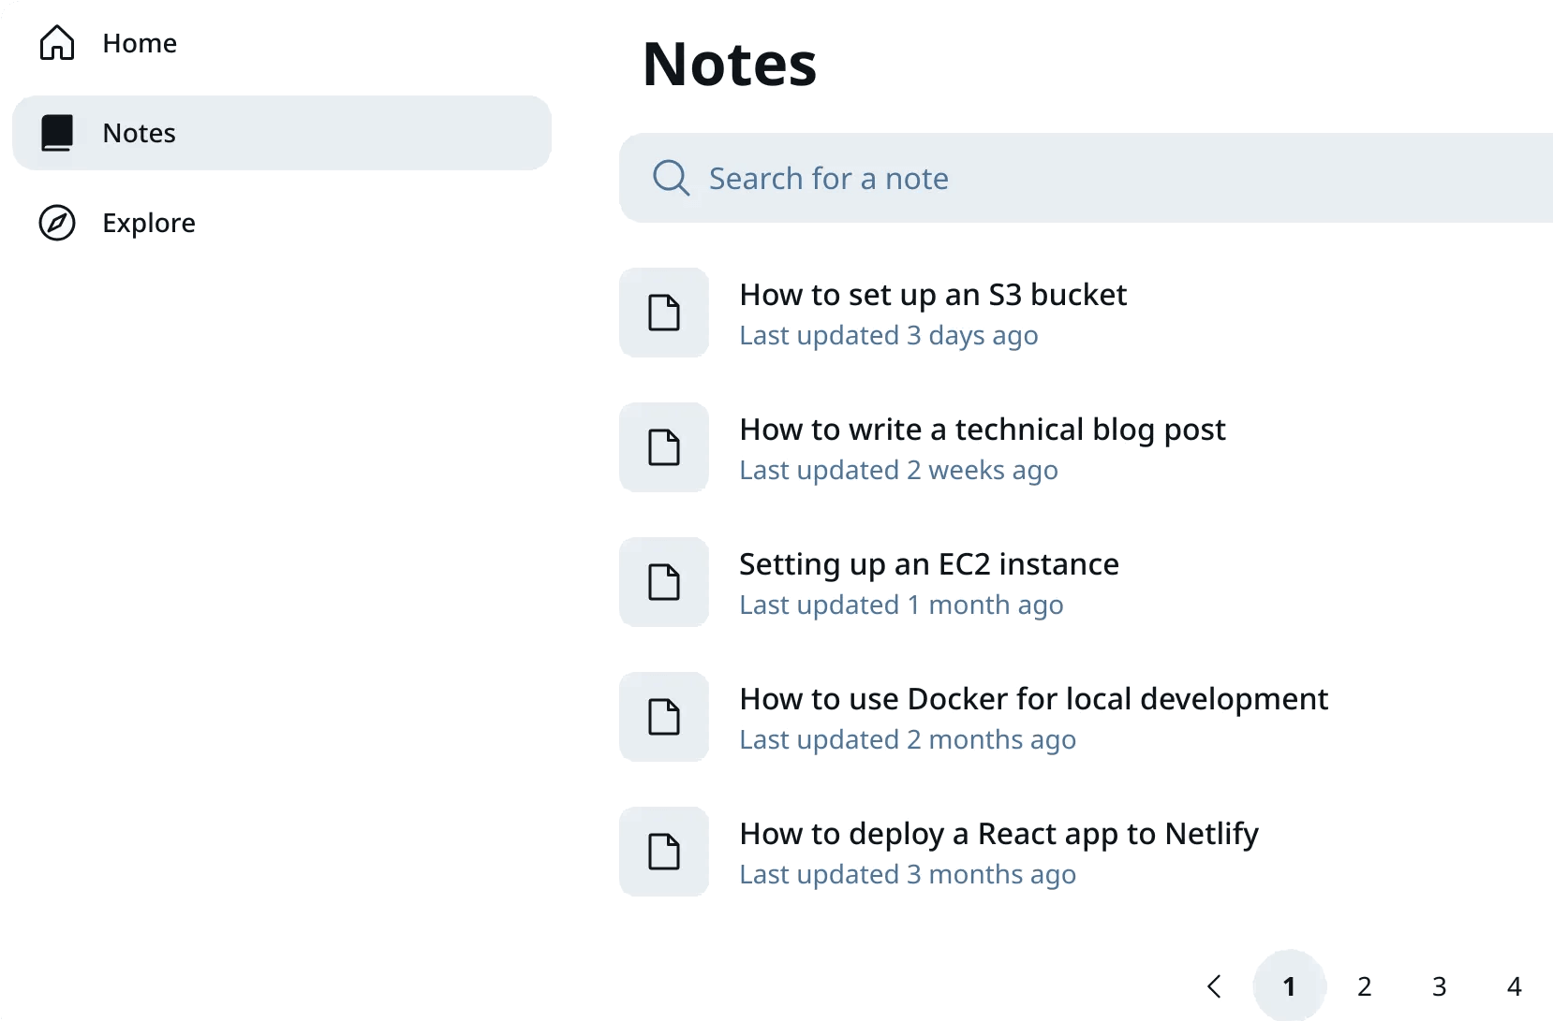Click the document icon for technical blog post note
The height and width of the screenshot is (1021, 1553).
point(664,447)
